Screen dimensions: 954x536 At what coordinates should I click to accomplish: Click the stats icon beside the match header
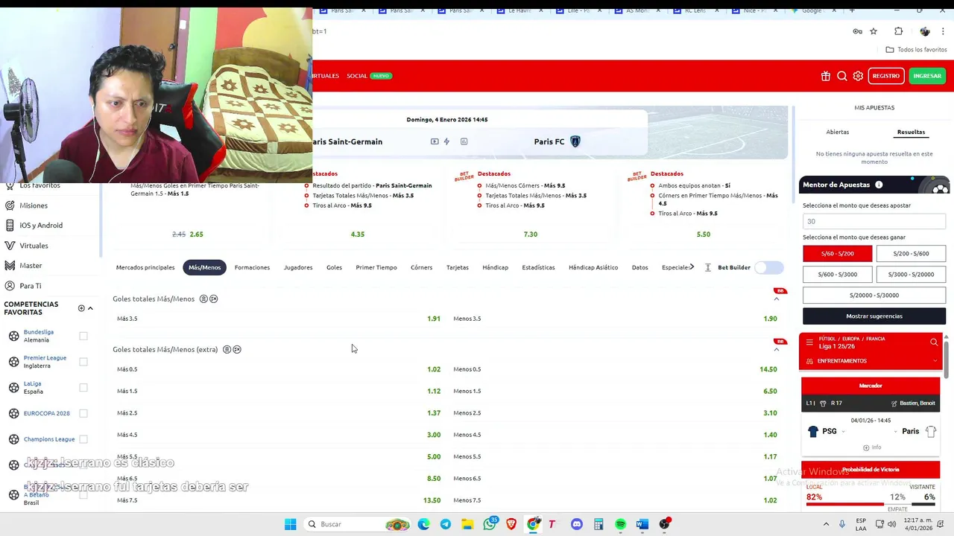464,141
